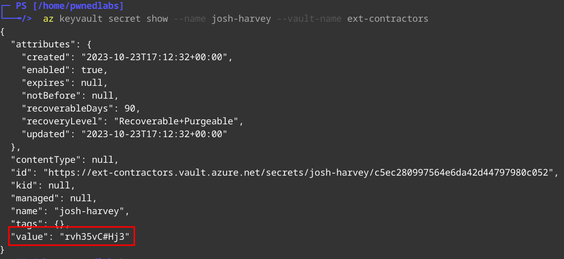
Task: Click the "ext-contractors" argument in the command line
Action: tap(388, 19)
